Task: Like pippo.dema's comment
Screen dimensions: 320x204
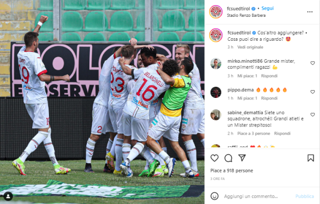Action: point(312,92)
